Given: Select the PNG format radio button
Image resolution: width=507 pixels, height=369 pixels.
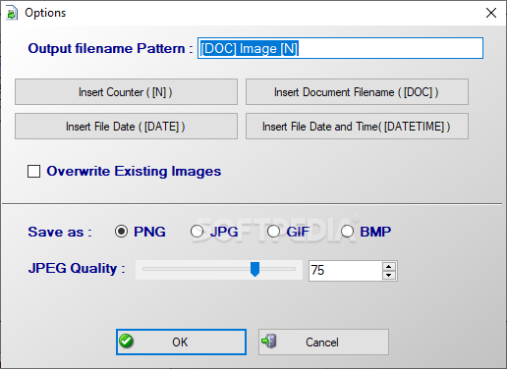Looking at the screenshot, I should pos(122,232).
